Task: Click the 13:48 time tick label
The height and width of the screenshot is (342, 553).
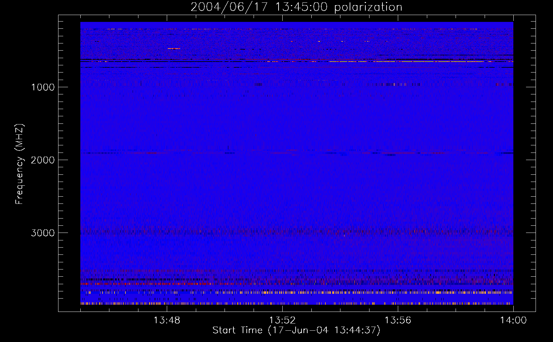Action: 167,320
